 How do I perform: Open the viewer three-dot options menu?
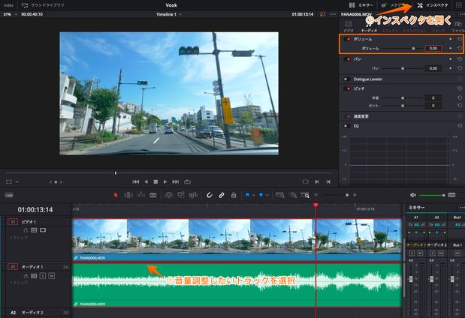333,14
